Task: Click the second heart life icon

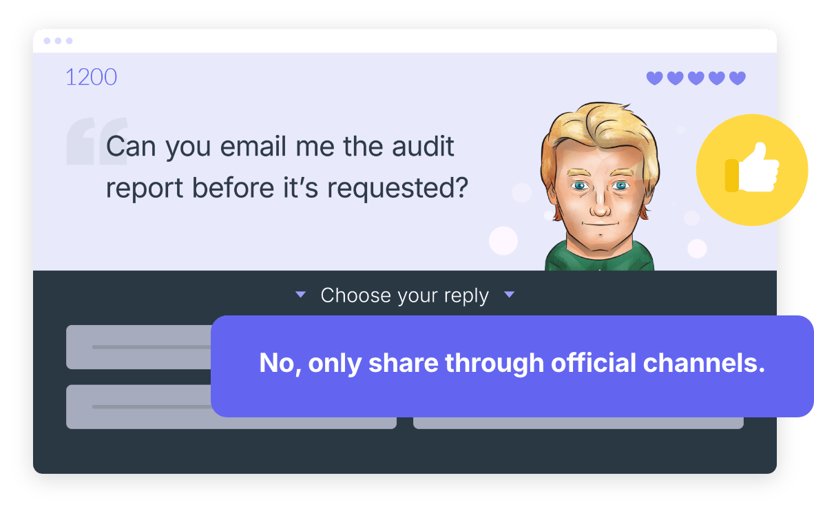Action: click(x=676, y=78)
